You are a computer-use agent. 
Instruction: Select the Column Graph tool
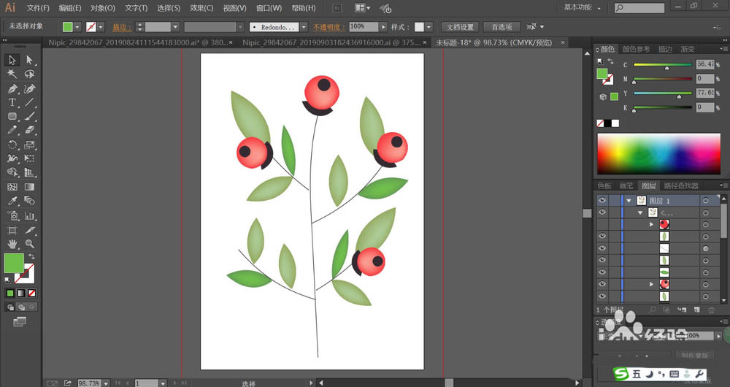coord(29,215)
